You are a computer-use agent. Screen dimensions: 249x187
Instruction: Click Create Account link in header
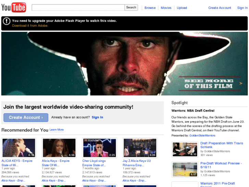tap(220, 8)
